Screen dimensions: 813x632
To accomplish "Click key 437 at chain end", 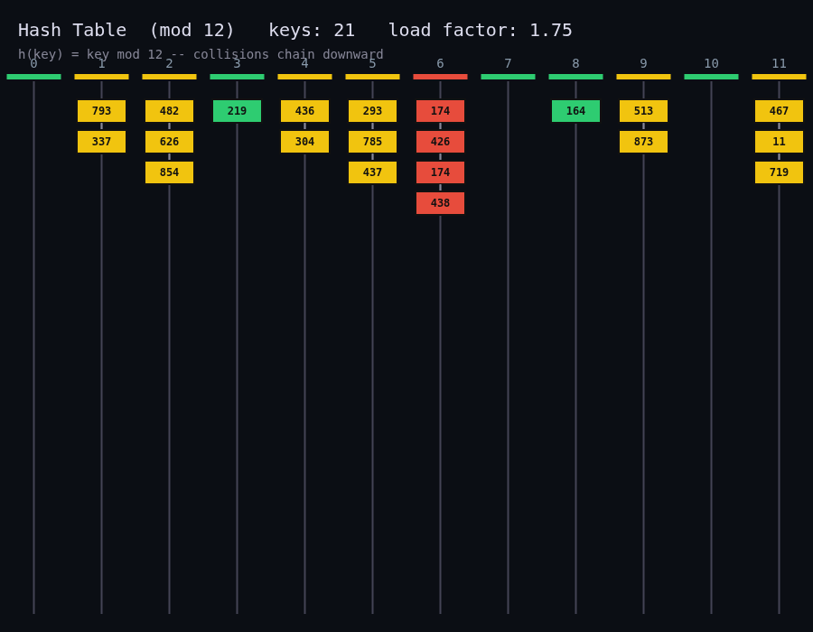I will click(372, 172).
